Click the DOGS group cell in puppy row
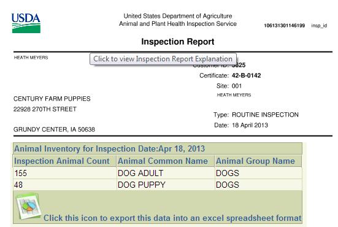The height and width of the screenshot is (227, 338). coord(258,185)
